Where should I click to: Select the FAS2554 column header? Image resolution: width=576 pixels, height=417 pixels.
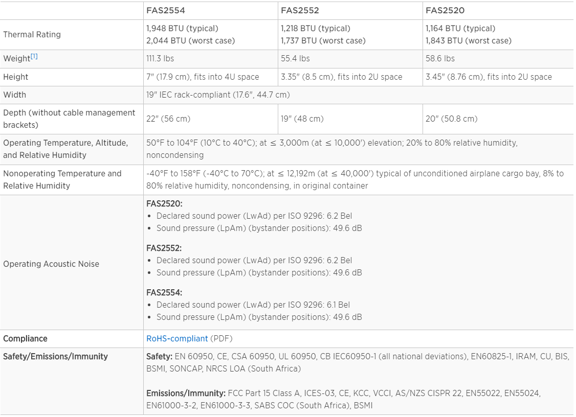pos(165,10)
